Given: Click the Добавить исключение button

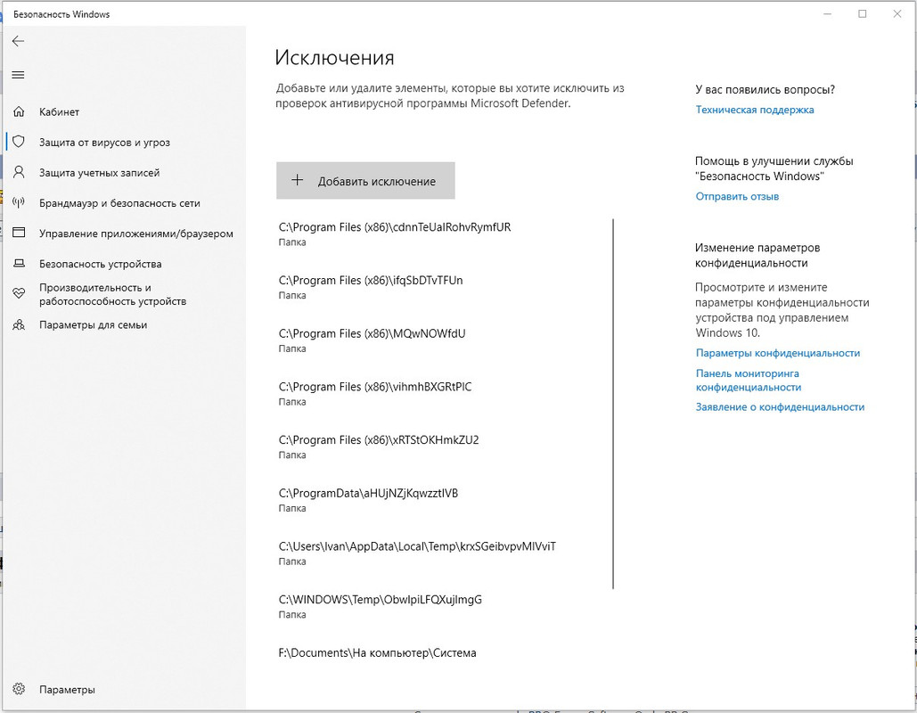Looking at the screenshot, I should click(x=365, y=181).
